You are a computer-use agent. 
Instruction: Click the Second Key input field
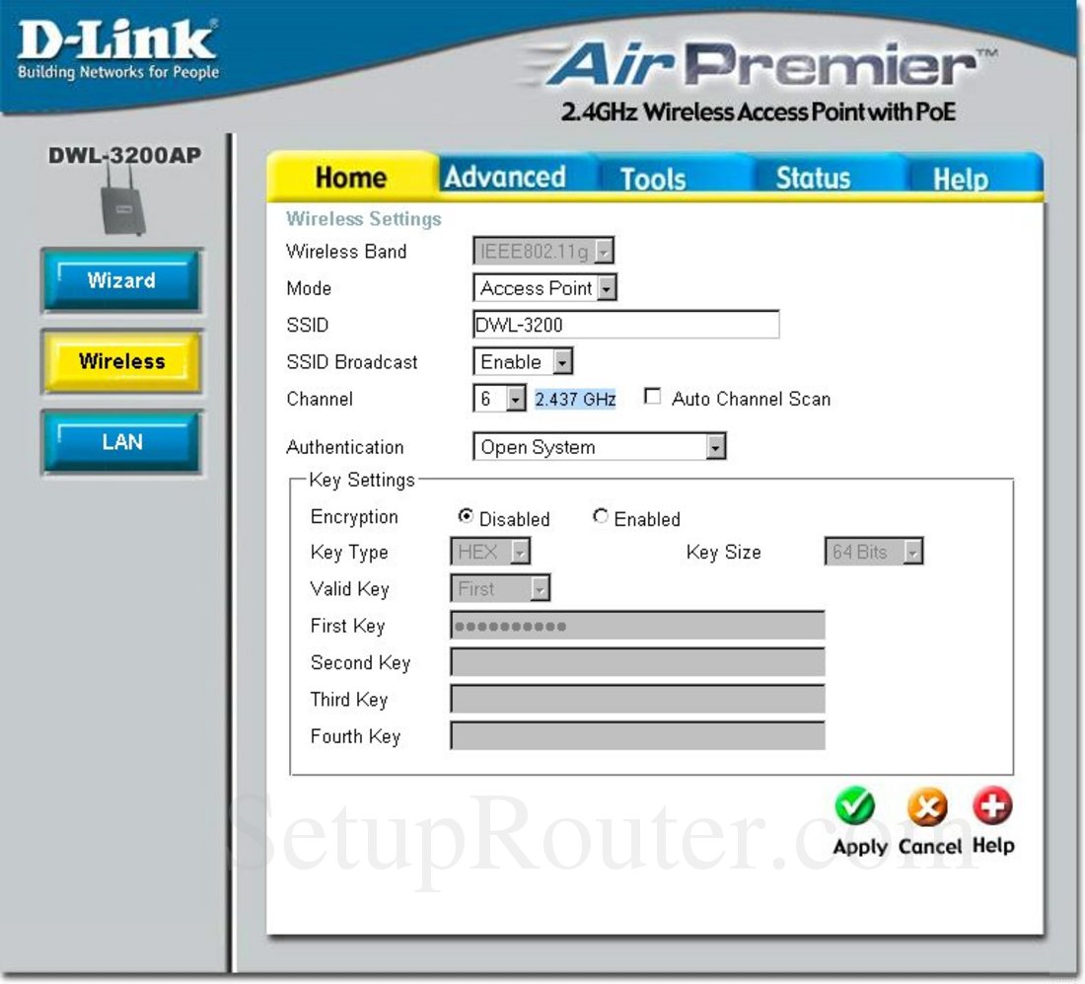click(637, 662)
